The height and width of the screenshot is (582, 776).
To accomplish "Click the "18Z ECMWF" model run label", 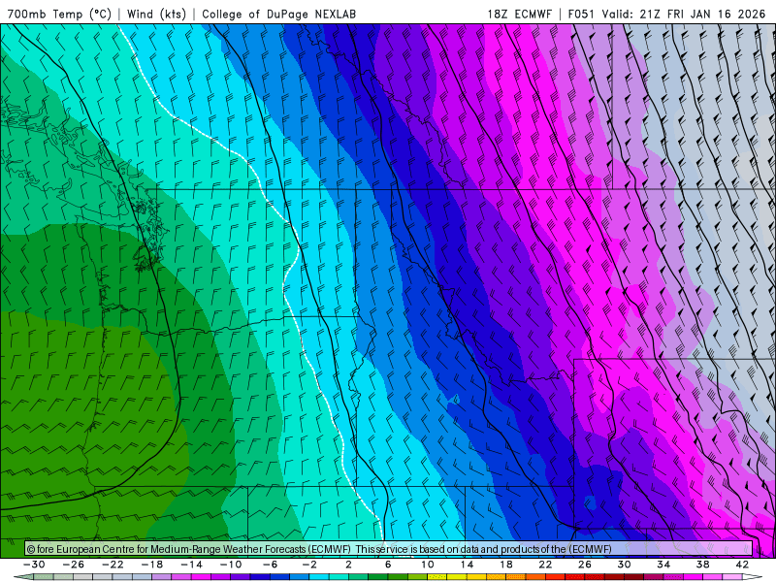I will 519,14.
